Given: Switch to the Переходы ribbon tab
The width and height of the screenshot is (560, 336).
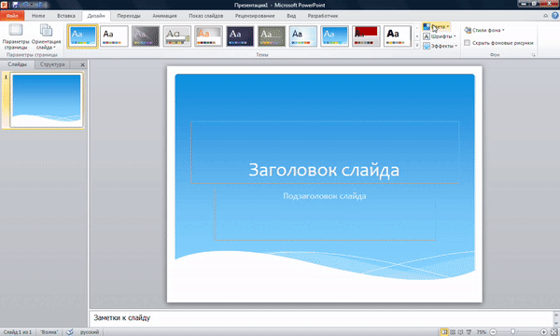Looking at the screenshot, I should (x=129, y=16).
